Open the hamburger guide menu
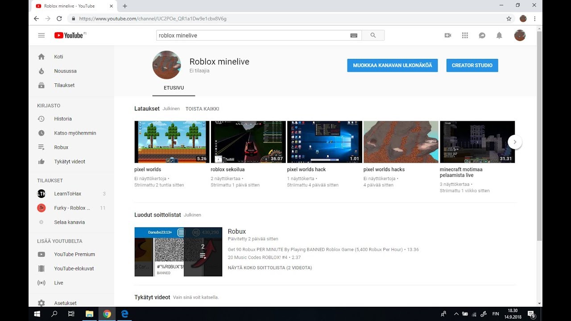Screen dimensions: 571x321 41,35
